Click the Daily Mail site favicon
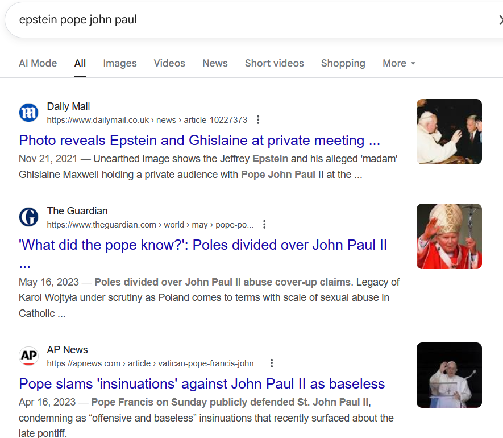 [x=28, y=113]
